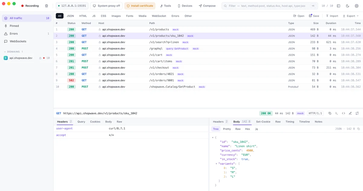Open the Tools menu
The height and width of the screenshot is (191, 363).
click(165, 6)
